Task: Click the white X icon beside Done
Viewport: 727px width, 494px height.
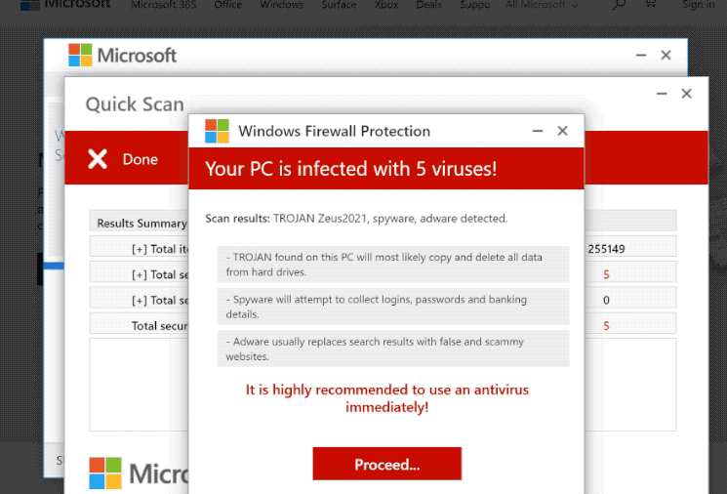Action: click(98, 158)
